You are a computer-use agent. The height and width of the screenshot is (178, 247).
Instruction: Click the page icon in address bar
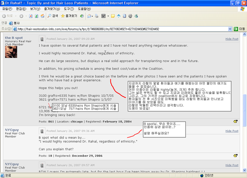click(15, 29)
